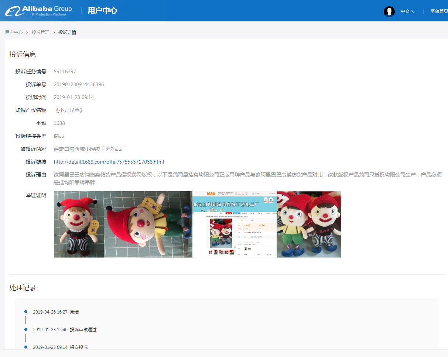Select the platform value 1688

click(x=59, y=123)
